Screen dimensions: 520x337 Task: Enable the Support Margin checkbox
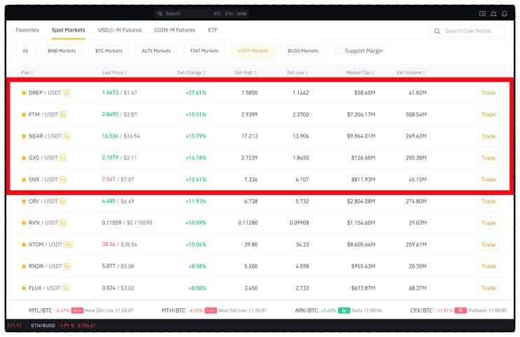[x=337, y=51]
